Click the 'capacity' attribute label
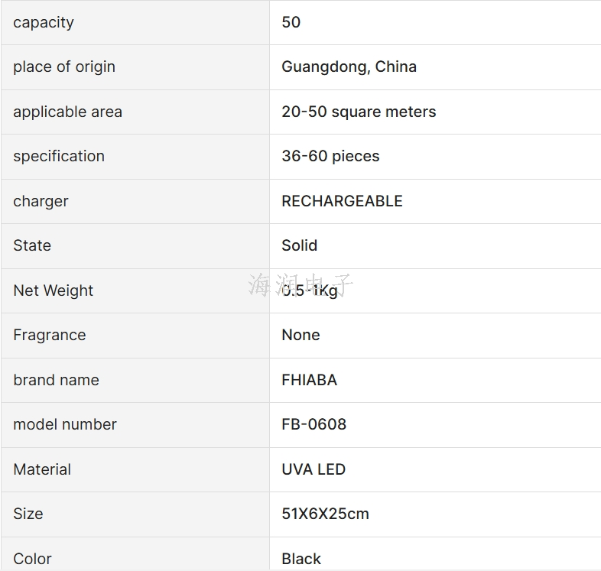 44,23
